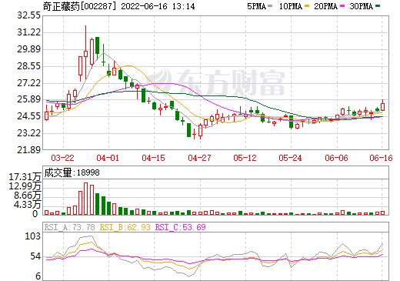The image size is (400, 281).
Task: Click the 04-15 date axis label
Action: 153,158
